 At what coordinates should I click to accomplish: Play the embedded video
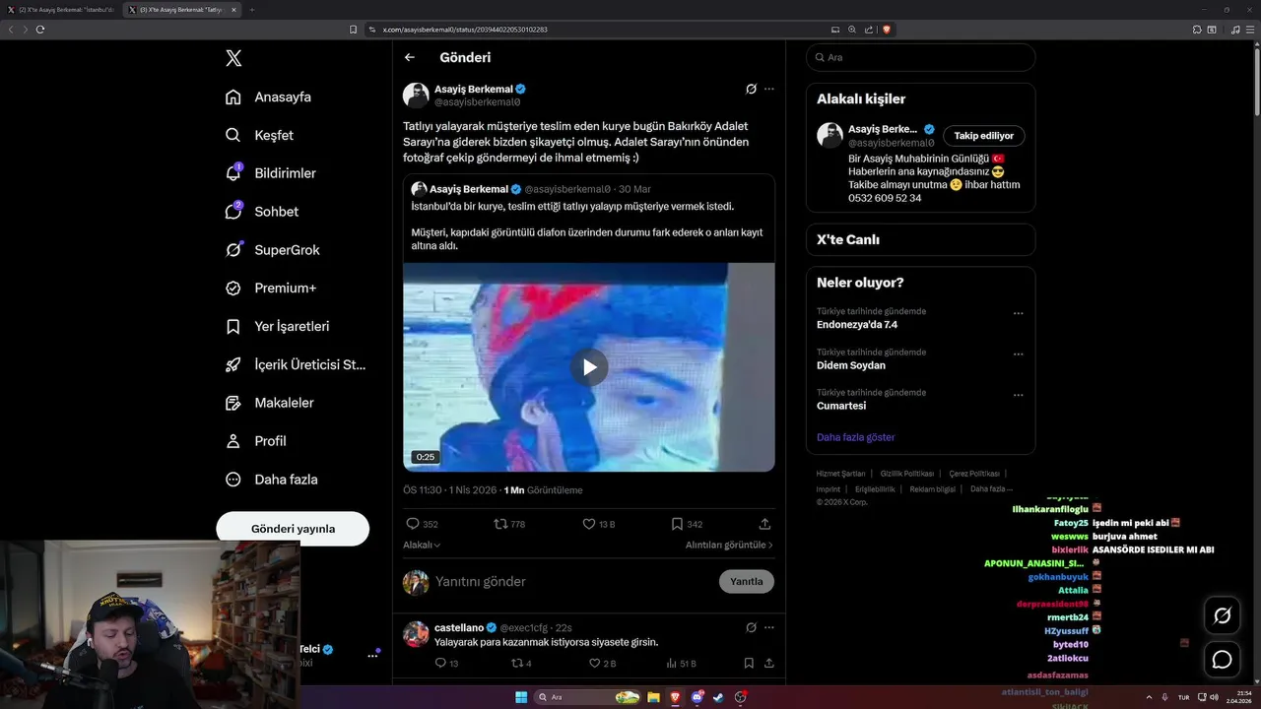(589, 367)
